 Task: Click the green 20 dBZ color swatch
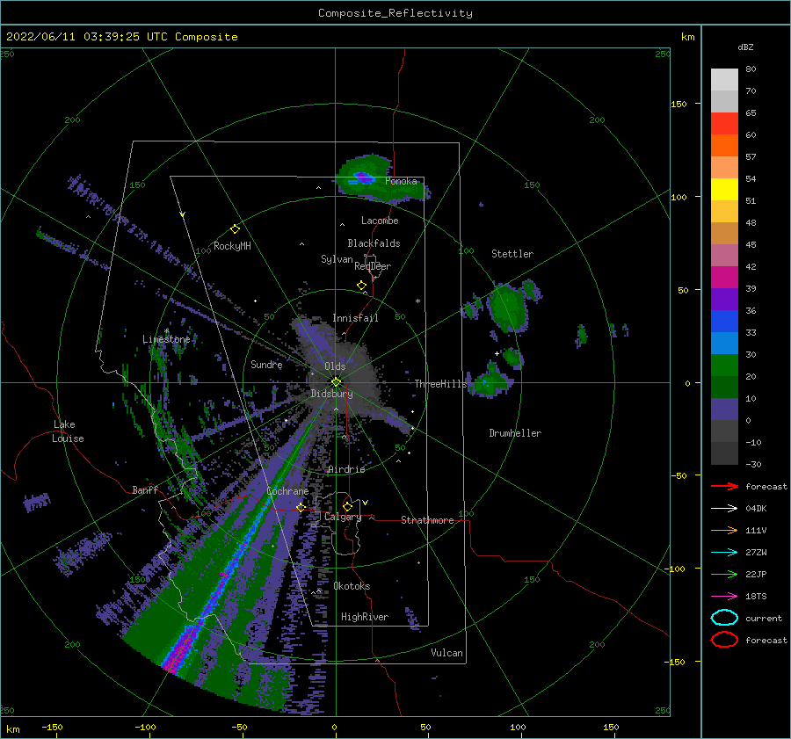[x=724, y=366]
